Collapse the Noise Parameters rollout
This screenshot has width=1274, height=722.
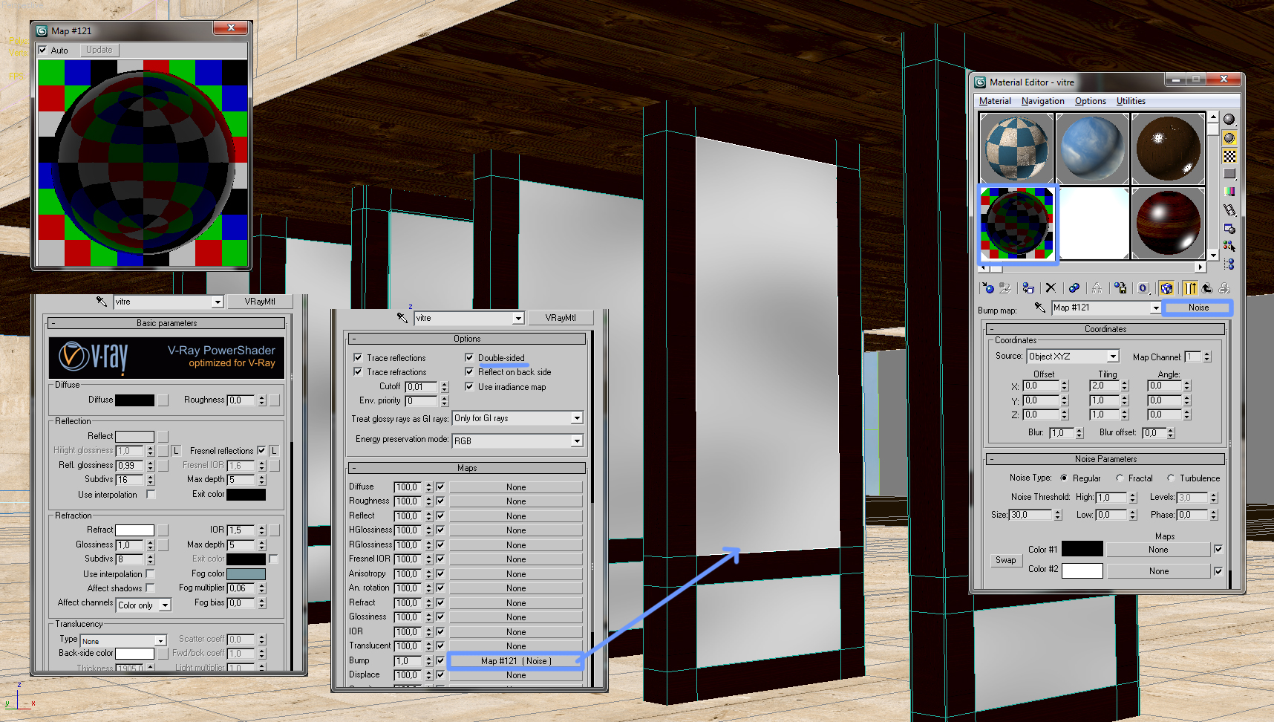(x=1105, y=459)
